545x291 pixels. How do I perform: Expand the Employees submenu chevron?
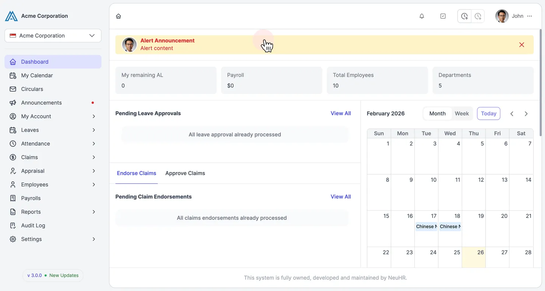[x=94, y=185]
